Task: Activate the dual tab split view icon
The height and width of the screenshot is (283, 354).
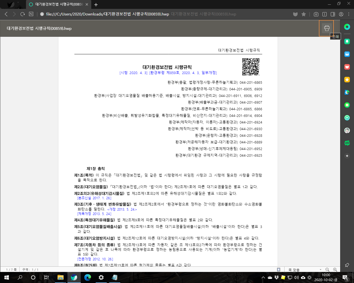Action: point(325,14)
